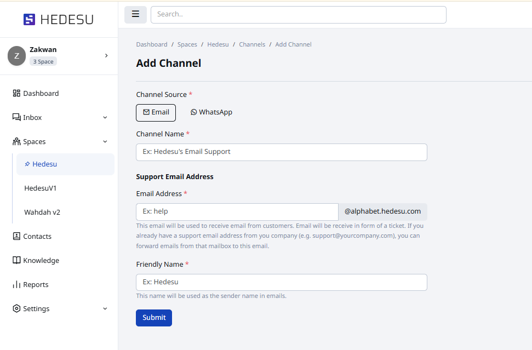Go to Channels breadcrumb link

252,44
